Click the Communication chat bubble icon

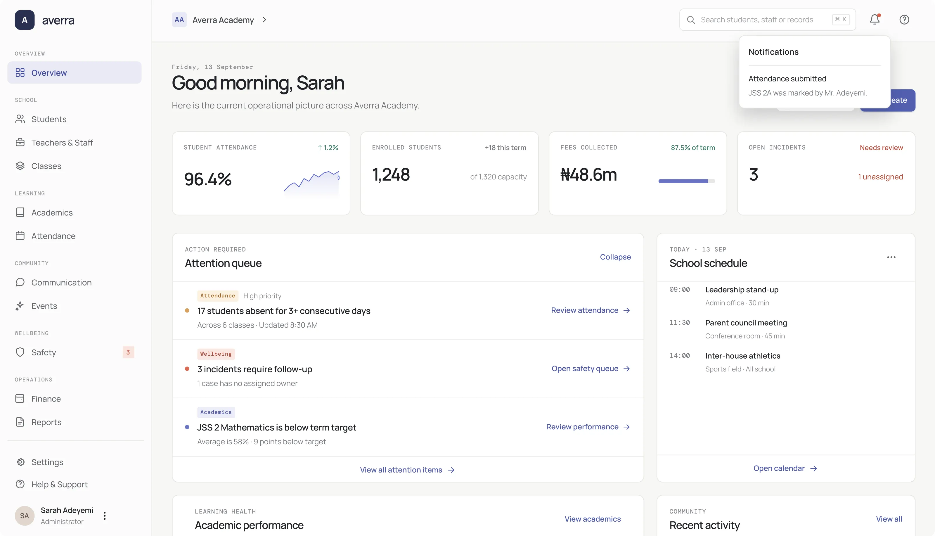[20, 282]
